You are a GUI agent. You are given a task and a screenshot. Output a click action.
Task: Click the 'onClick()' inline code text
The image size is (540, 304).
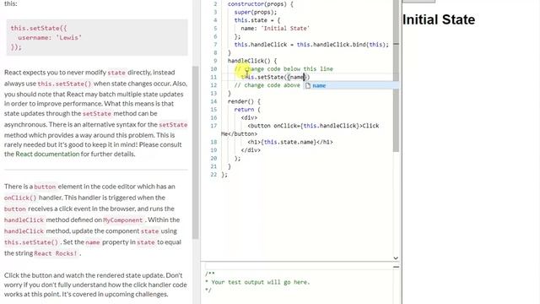(20, 198)
